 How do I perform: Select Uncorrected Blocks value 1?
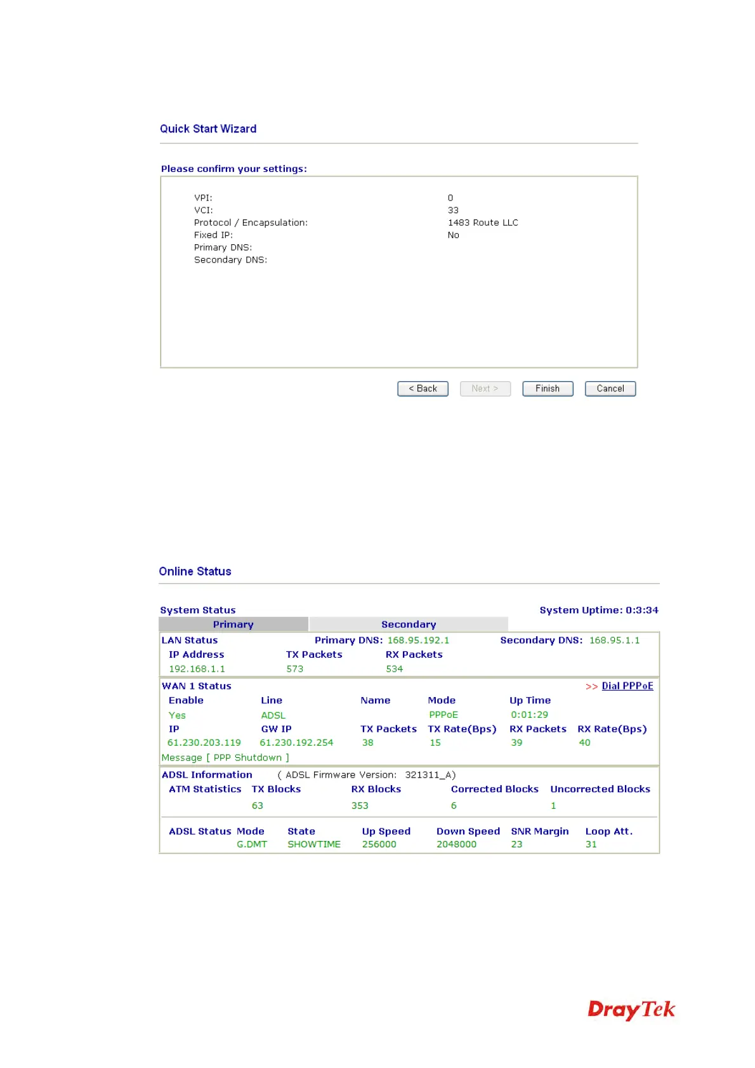coord(553,805)
